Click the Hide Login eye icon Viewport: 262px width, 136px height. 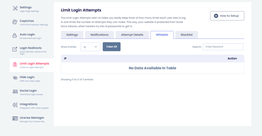15,78
